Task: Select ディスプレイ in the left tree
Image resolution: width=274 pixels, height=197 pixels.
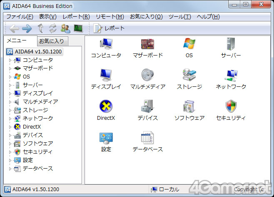Action: pos(38,93)
